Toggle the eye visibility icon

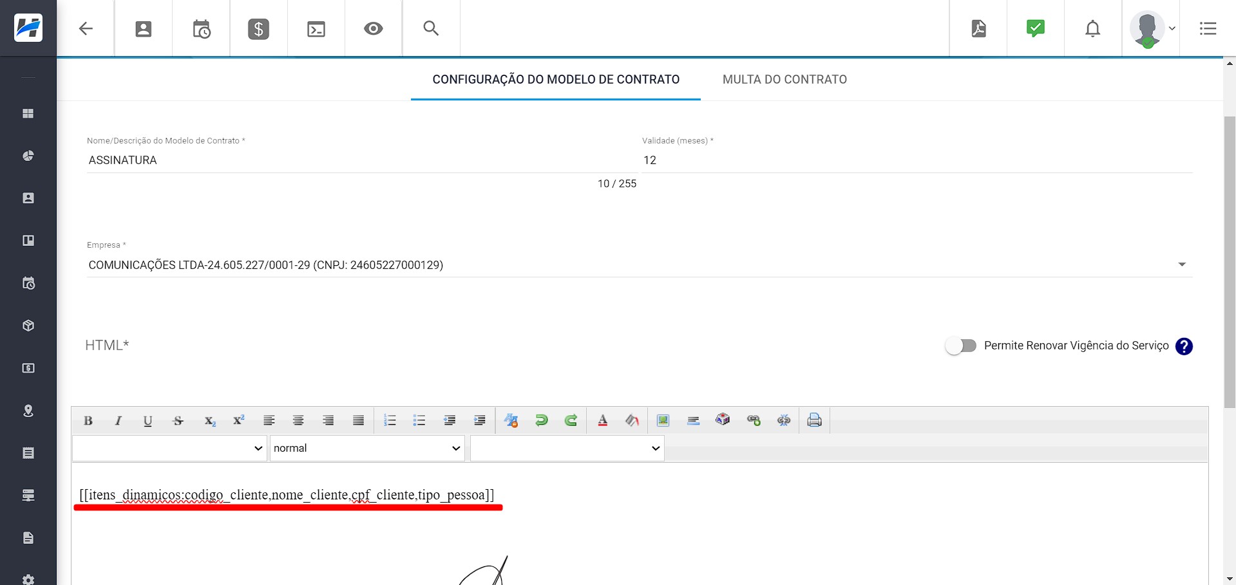click(373, 28)
